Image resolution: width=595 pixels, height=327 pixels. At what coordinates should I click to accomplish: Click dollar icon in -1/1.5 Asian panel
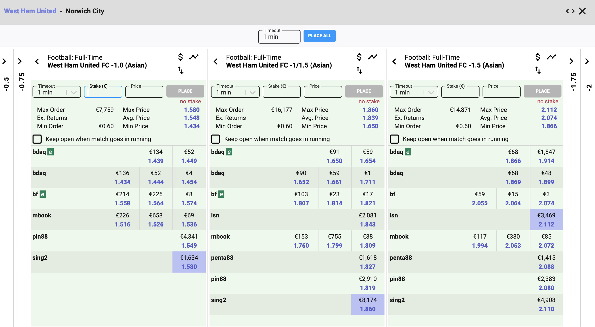point(359,57)
